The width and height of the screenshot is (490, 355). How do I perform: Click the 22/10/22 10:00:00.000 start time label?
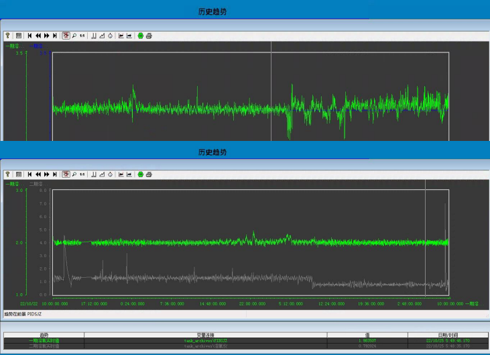click(44, 304)
